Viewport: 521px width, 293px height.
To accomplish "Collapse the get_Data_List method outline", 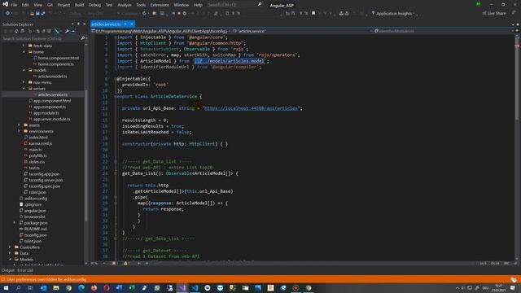I will click(x=116, y=173).
